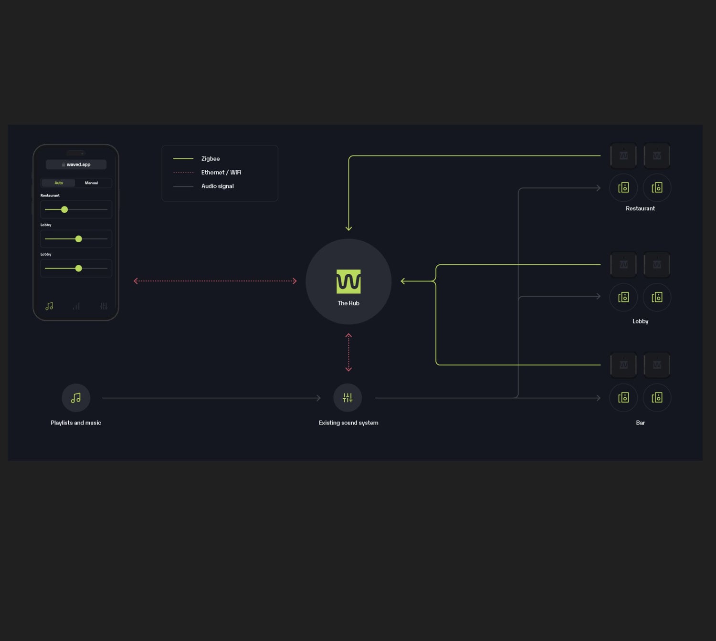Click the Ethernet / WiFi legend entry
The width and height of the screenshot is (716, 641).
[221, 173]
